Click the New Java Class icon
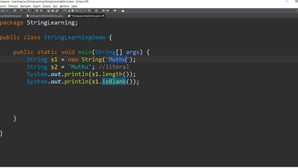This screenshot has width=298, height=168. (x=41, y=11)
